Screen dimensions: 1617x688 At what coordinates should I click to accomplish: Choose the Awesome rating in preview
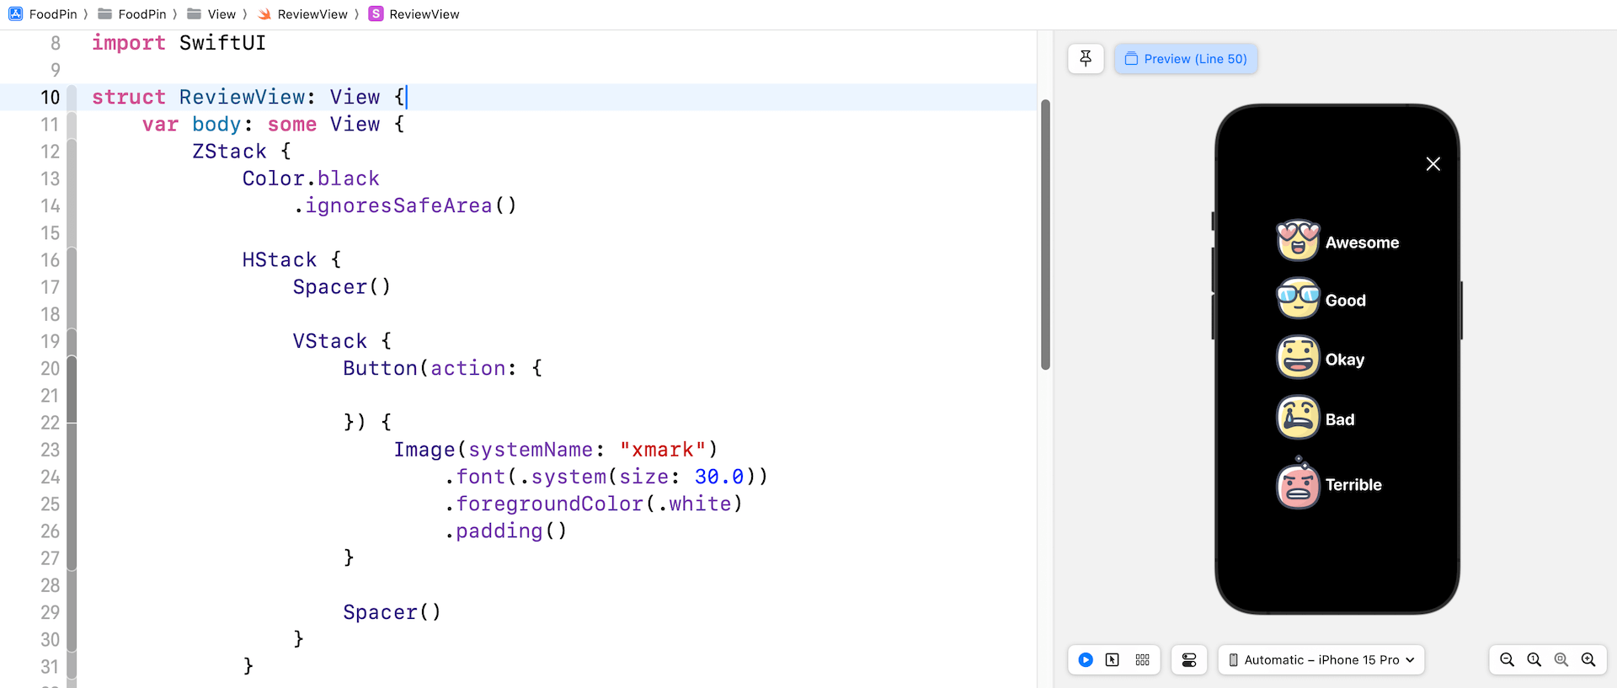click(1337, 242)
